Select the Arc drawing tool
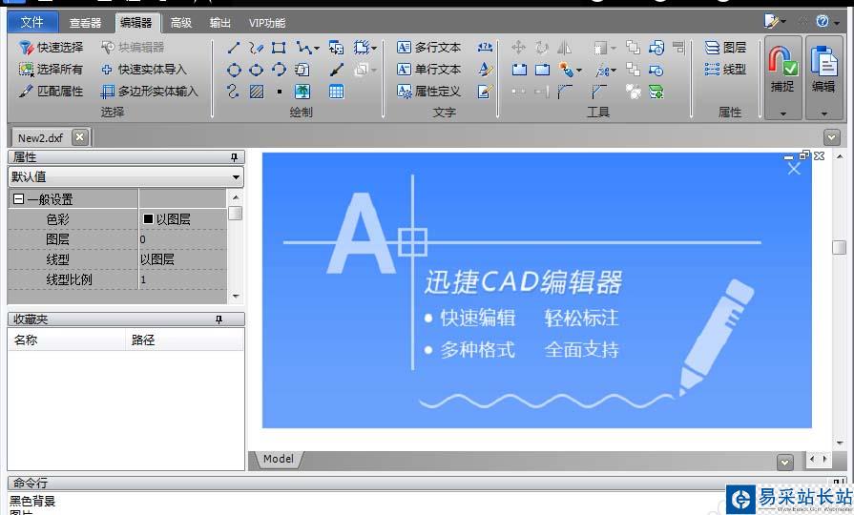The width and height of the screenshot is (854, 515). click(x=279, y=70)
